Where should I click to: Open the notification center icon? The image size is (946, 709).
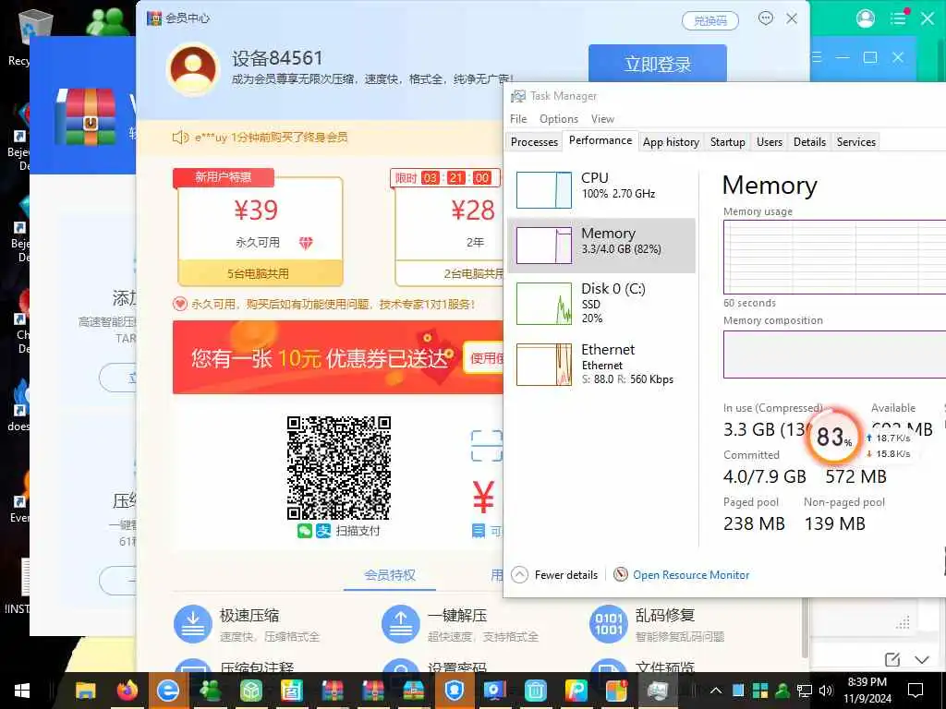(916, 691)
